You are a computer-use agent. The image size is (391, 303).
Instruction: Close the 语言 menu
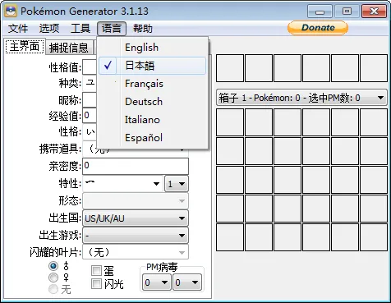click(x=112, y=29)
